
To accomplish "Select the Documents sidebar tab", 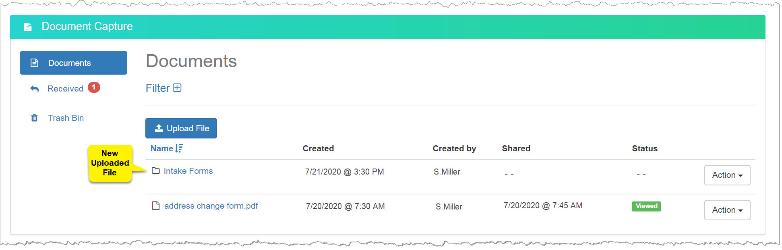I will click(x=73, y=63).
